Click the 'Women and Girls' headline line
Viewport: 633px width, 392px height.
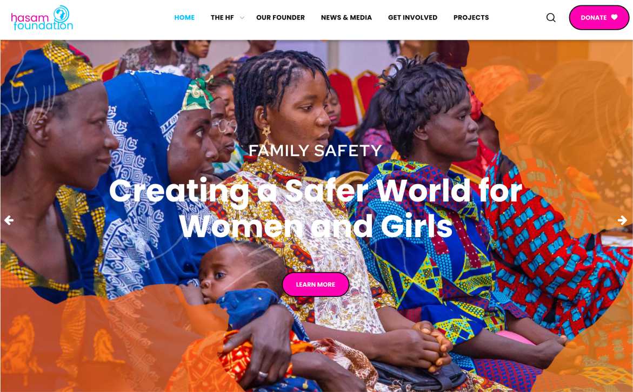tap(316, 227)
